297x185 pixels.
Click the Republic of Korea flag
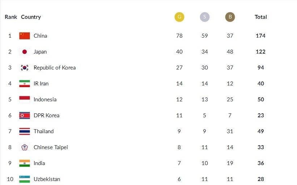25,68
